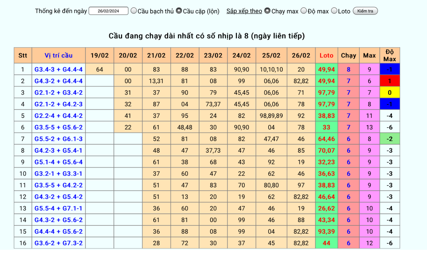
Task: Click the green Loto cell 49,94 in row 1
Action: point(326,69)
